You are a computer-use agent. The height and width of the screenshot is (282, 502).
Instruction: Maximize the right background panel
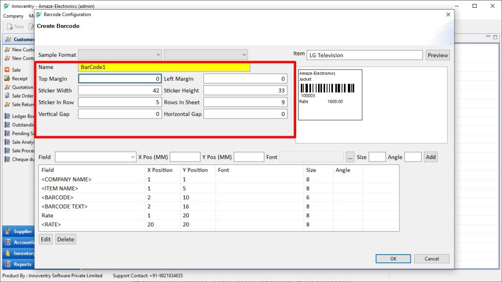click(495, 37)
